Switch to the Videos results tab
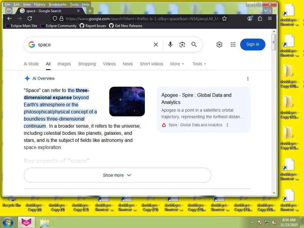 click(x=109, y=64)
